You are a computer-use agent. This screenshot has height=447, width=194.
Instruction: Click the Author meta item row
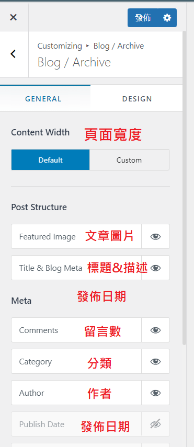click(90, 393)
